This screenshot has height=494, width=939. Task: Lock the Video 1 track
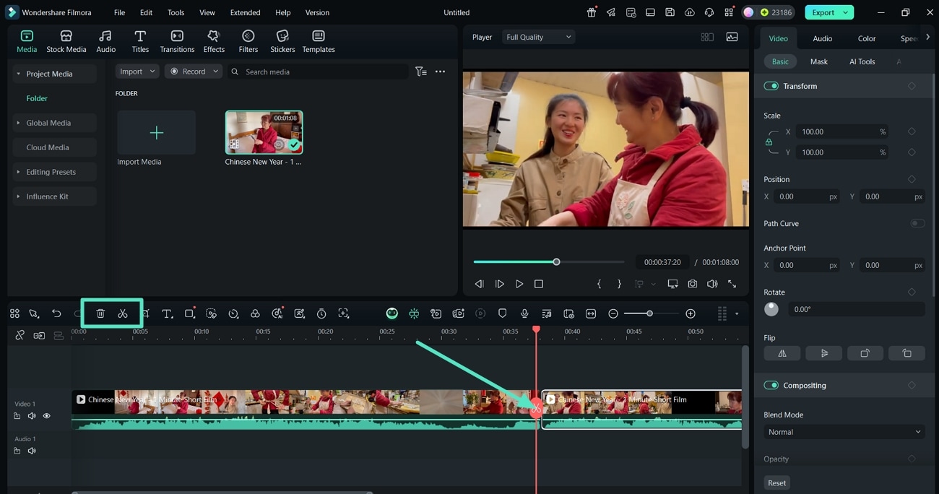pos(17,416)
